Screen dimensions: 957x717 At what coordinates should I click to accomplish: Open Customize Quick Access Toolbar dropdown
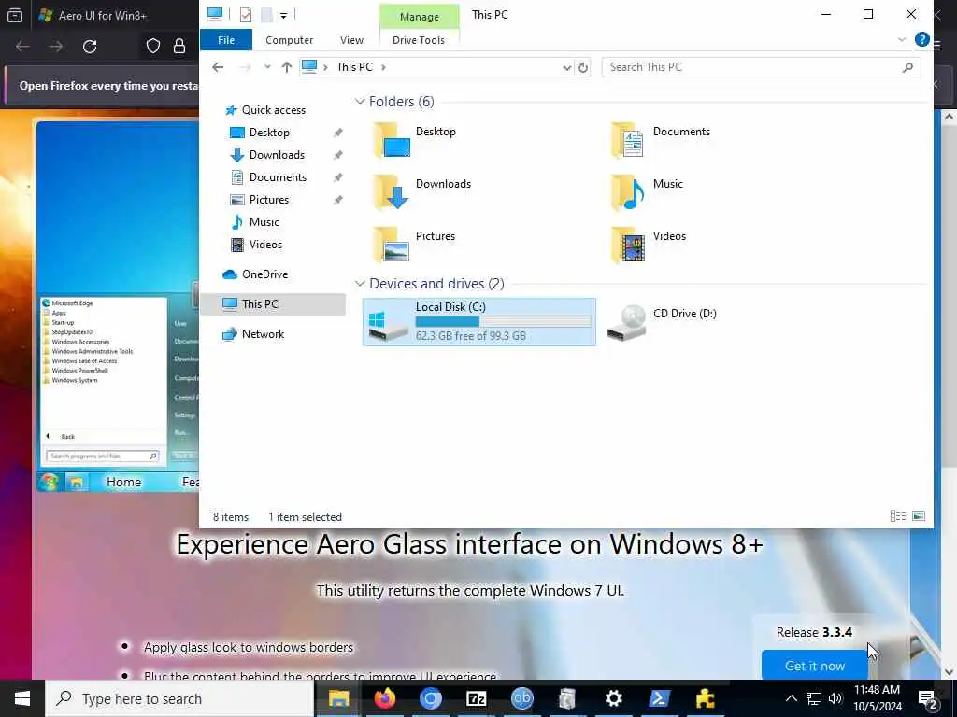tap(284, 15)
